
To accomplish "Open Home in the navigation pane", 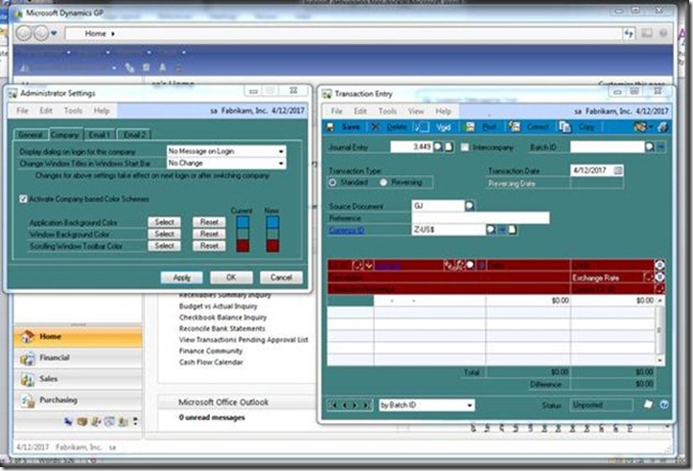I will point(79,337).
